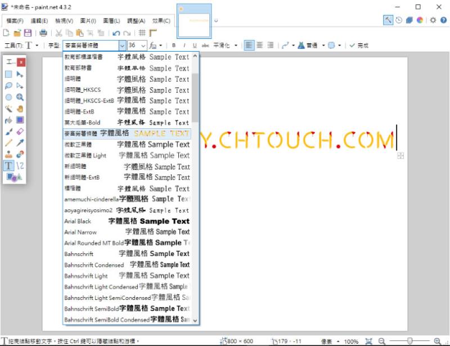Select the Paint Bucket tool
This screenshot has width=450, height=346.
point(8,120)
